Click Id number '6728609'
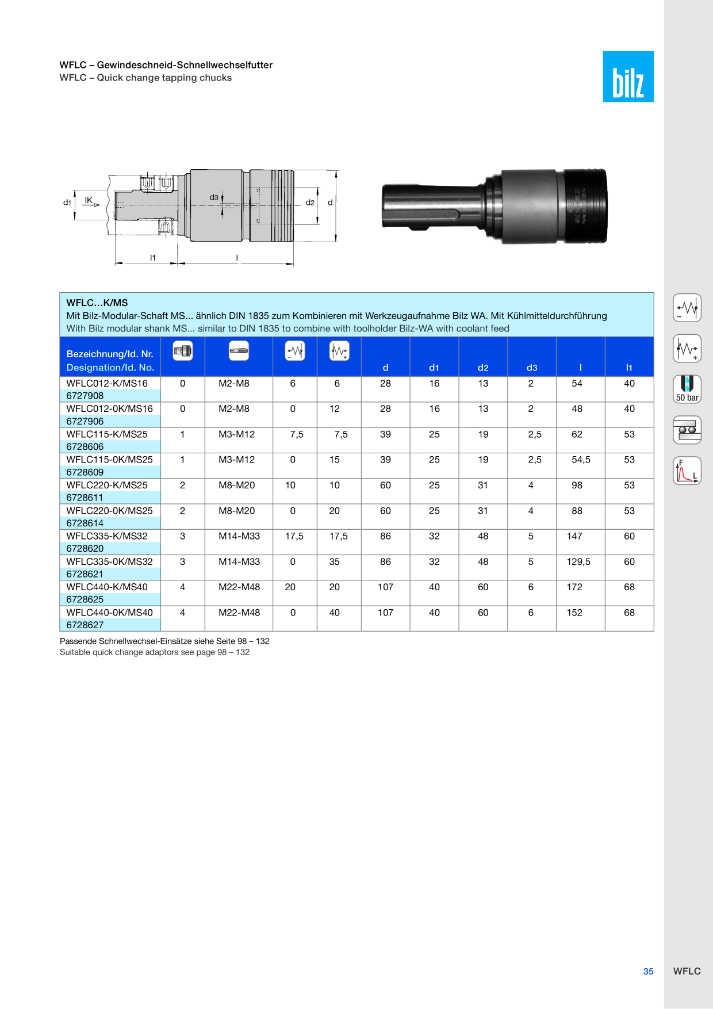 point(85,472)
